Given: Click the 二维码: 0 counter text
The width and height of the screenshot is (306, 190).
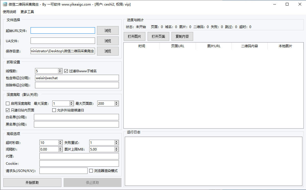Looking at the screenshot, I should pos(201,27).
